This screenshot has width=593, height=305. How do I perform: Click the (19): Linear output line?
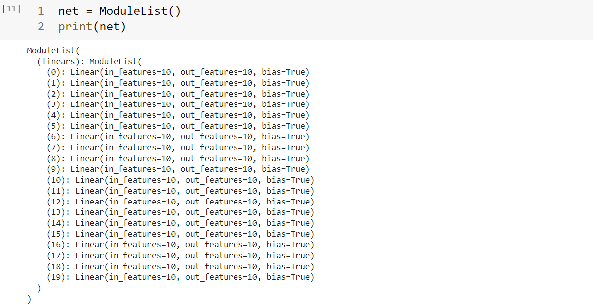pos(180,277)
